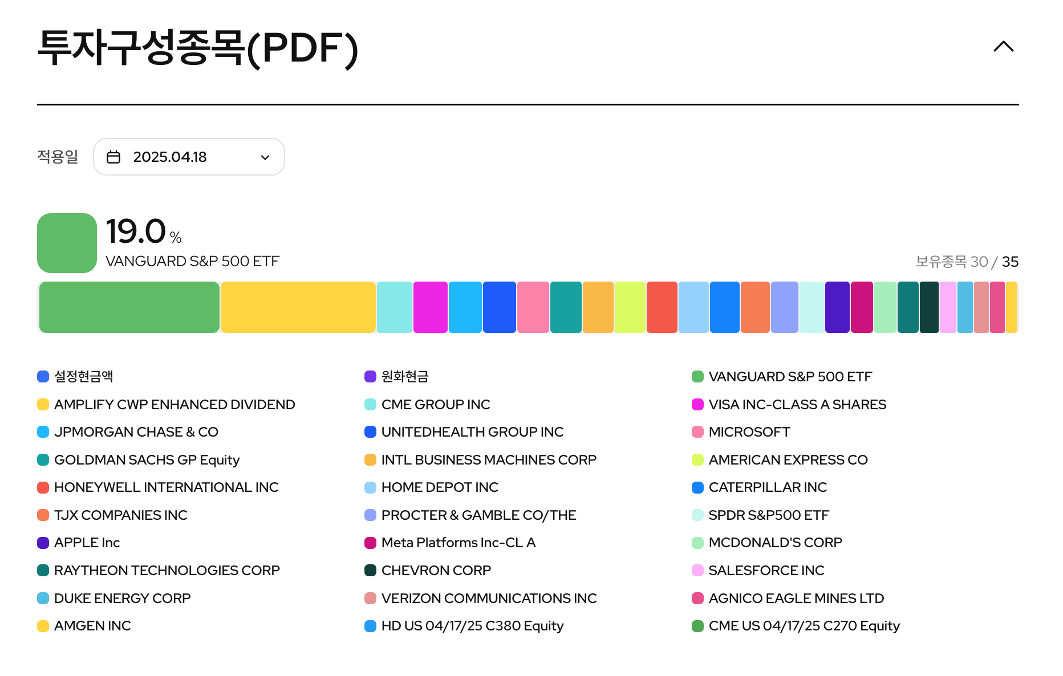Click RAYTHEON TECHNOLOGIES CORP legend entry

tap(159, 571)
